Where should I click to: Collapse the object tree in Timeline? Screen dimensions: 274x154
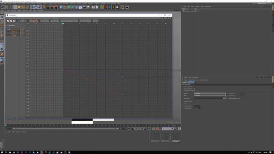pyautogui.click(x=8, y=29)
